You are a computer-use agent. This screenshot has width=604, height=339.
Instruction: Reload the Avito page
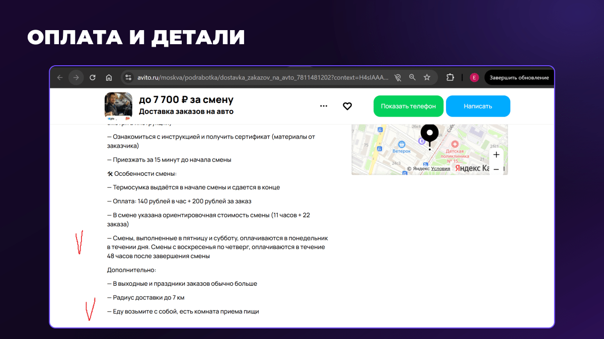(93, 77)
